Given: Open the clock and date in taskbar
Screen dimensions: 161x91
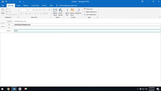Looking at the screenshot, I should 151,89.
